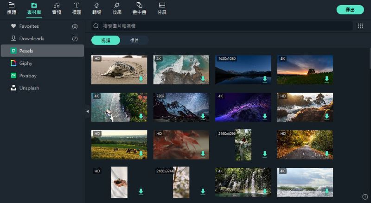Select the waterfall video thumbnail
Image resolution: width=371 pixels, height=203 pixels.
tap(243, 182)
